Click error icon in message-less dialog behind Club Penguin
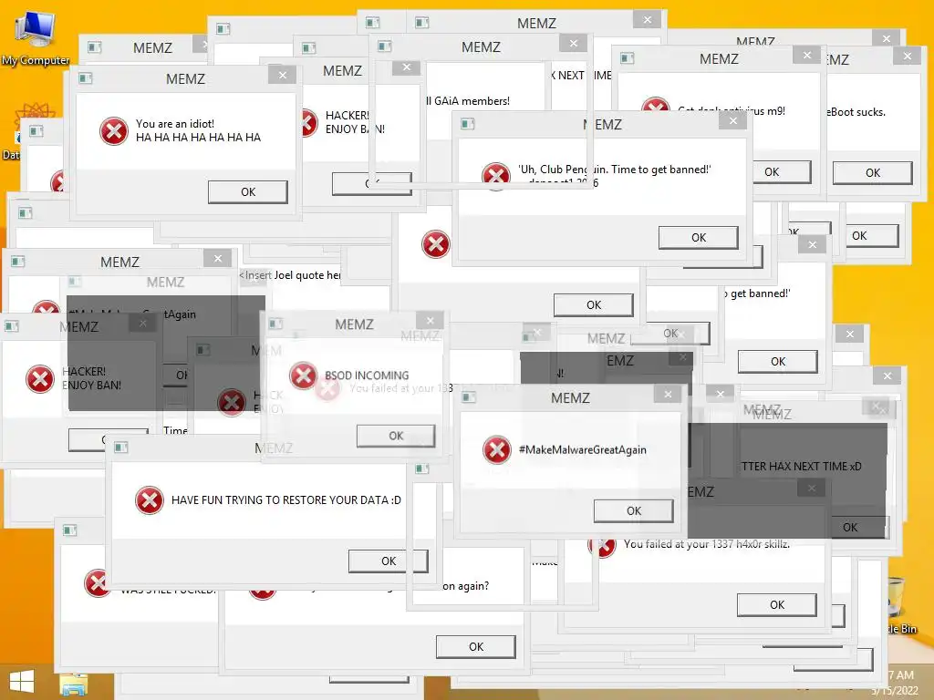This screenshot has height=700, width=934. (435, 244)
